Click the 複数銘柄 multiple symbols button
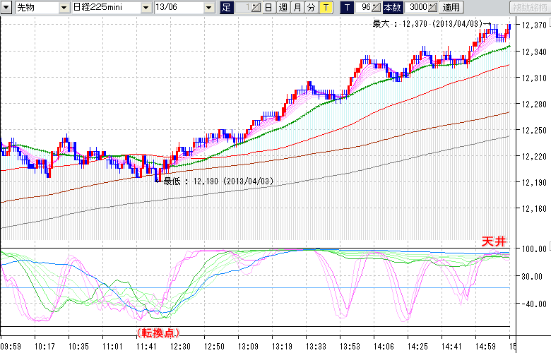This screenshot has width=551, height=353. pyautogui.click(x=530, y=8)
